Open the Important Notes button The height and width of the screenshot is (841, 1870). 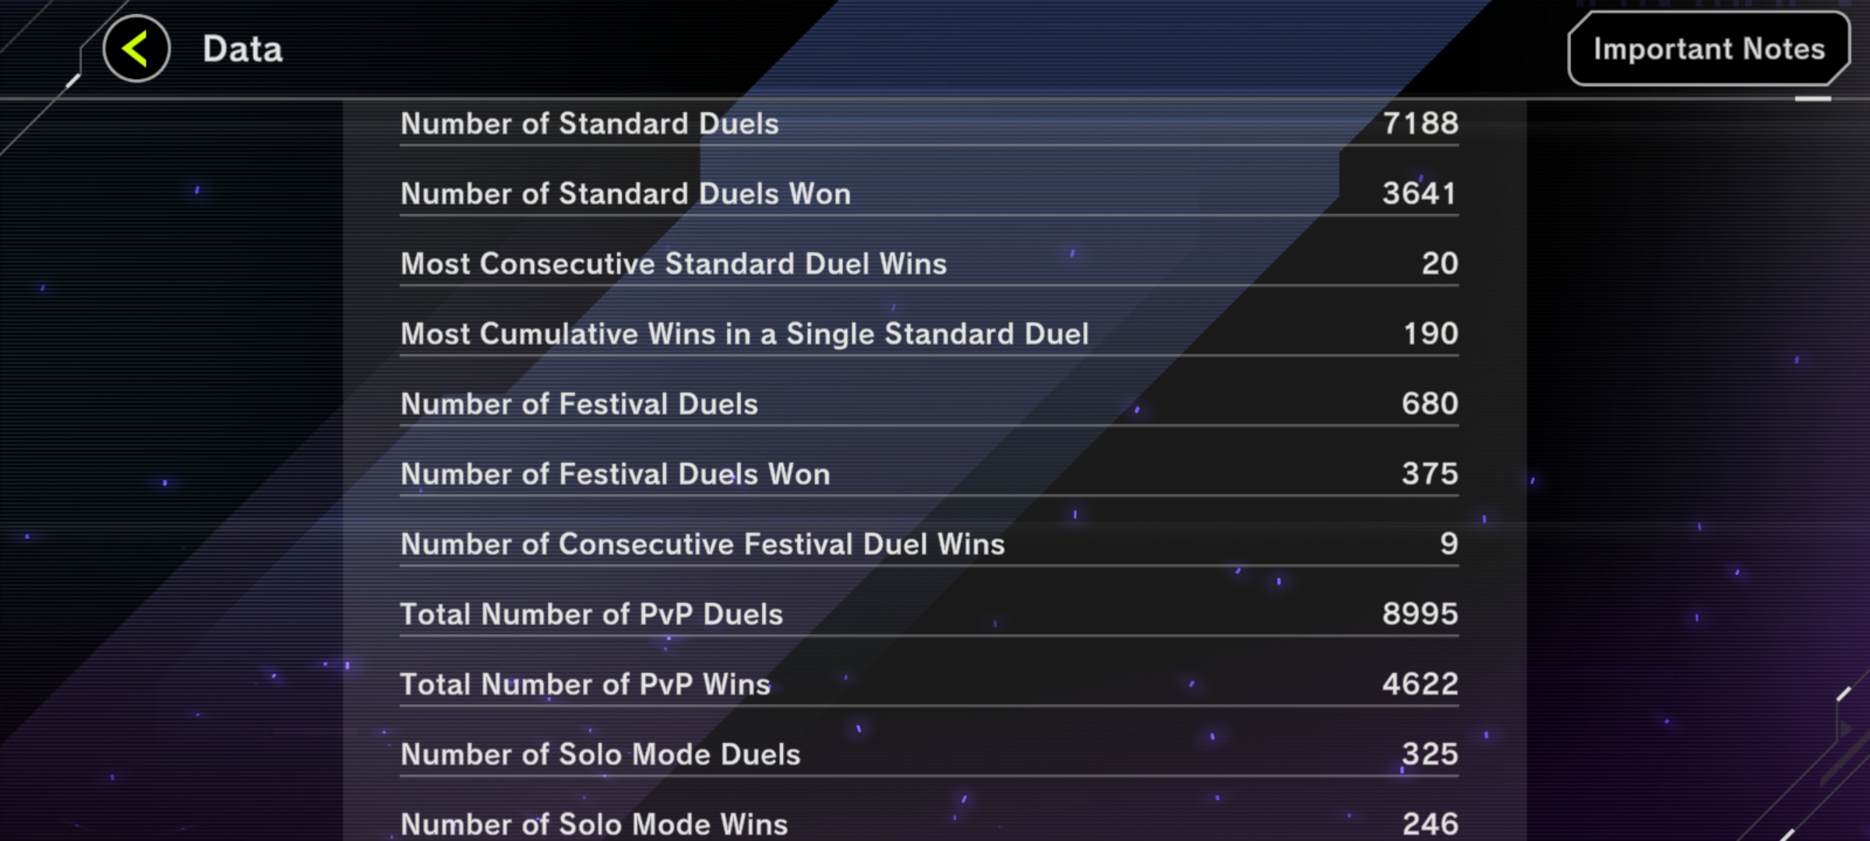click(x=1709, y=49)
